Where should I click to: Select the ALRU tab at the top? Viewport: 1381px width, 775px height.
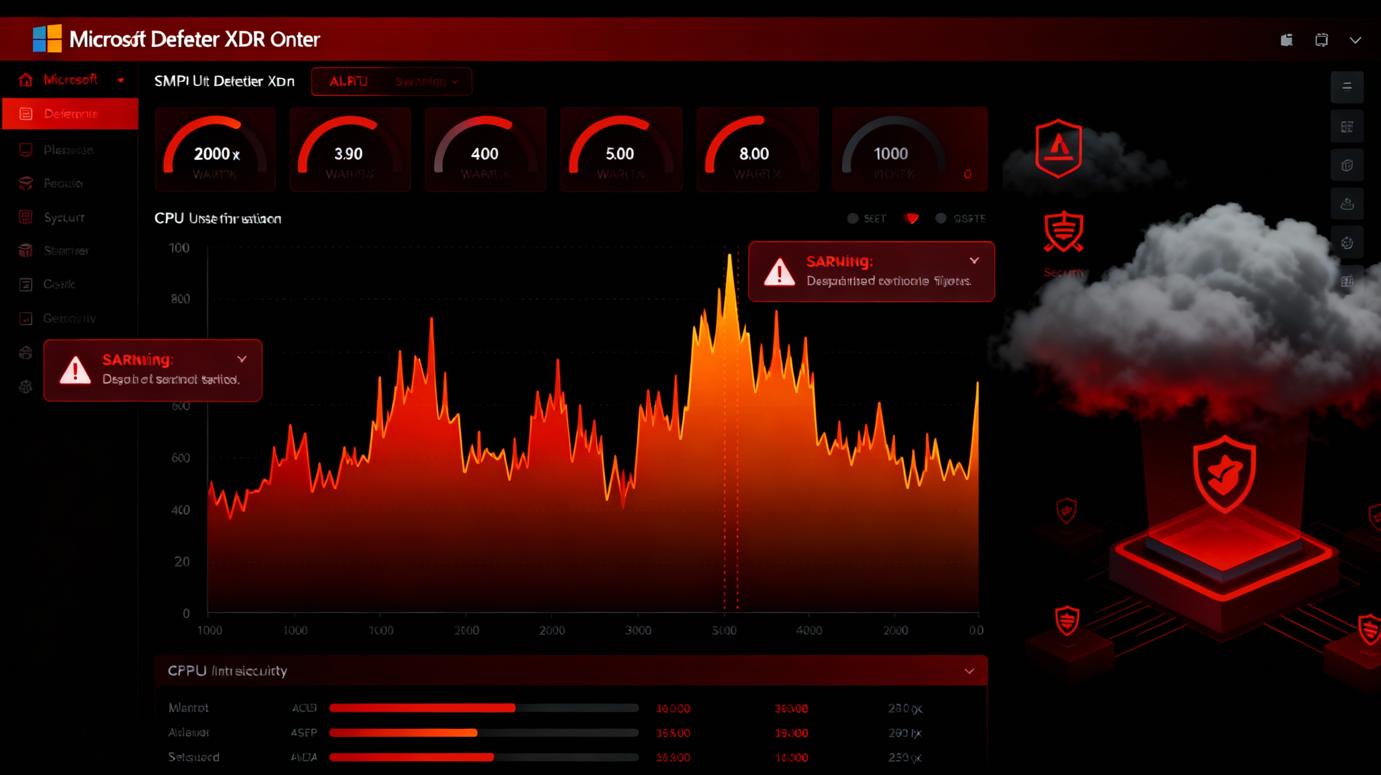[x=349, y=81]
